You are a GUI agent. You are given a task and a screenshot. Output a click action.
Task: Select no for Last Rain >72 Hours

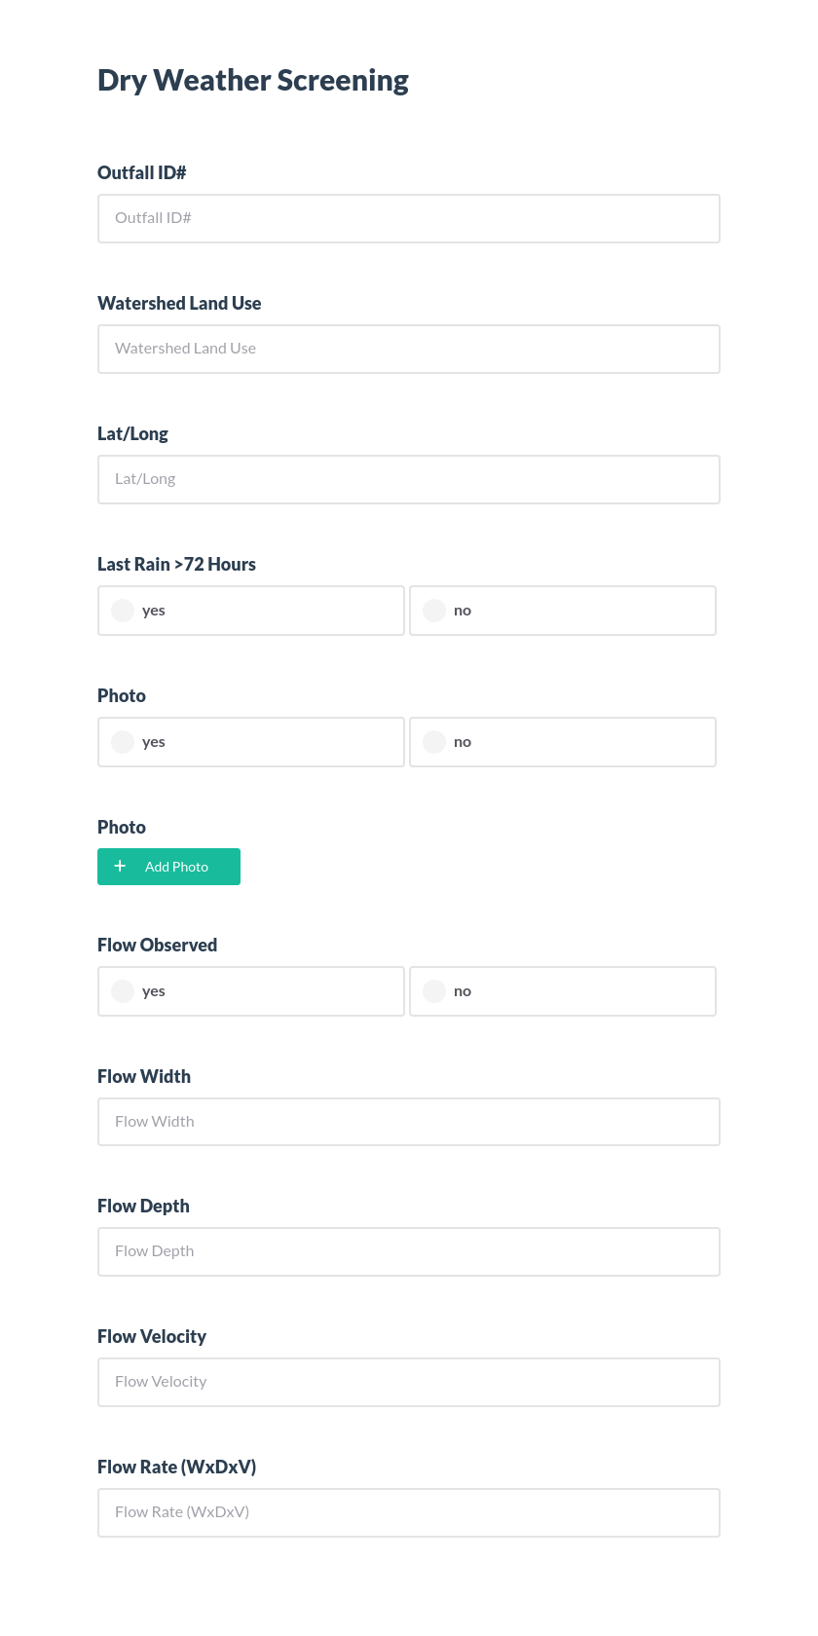click(433, 610)
